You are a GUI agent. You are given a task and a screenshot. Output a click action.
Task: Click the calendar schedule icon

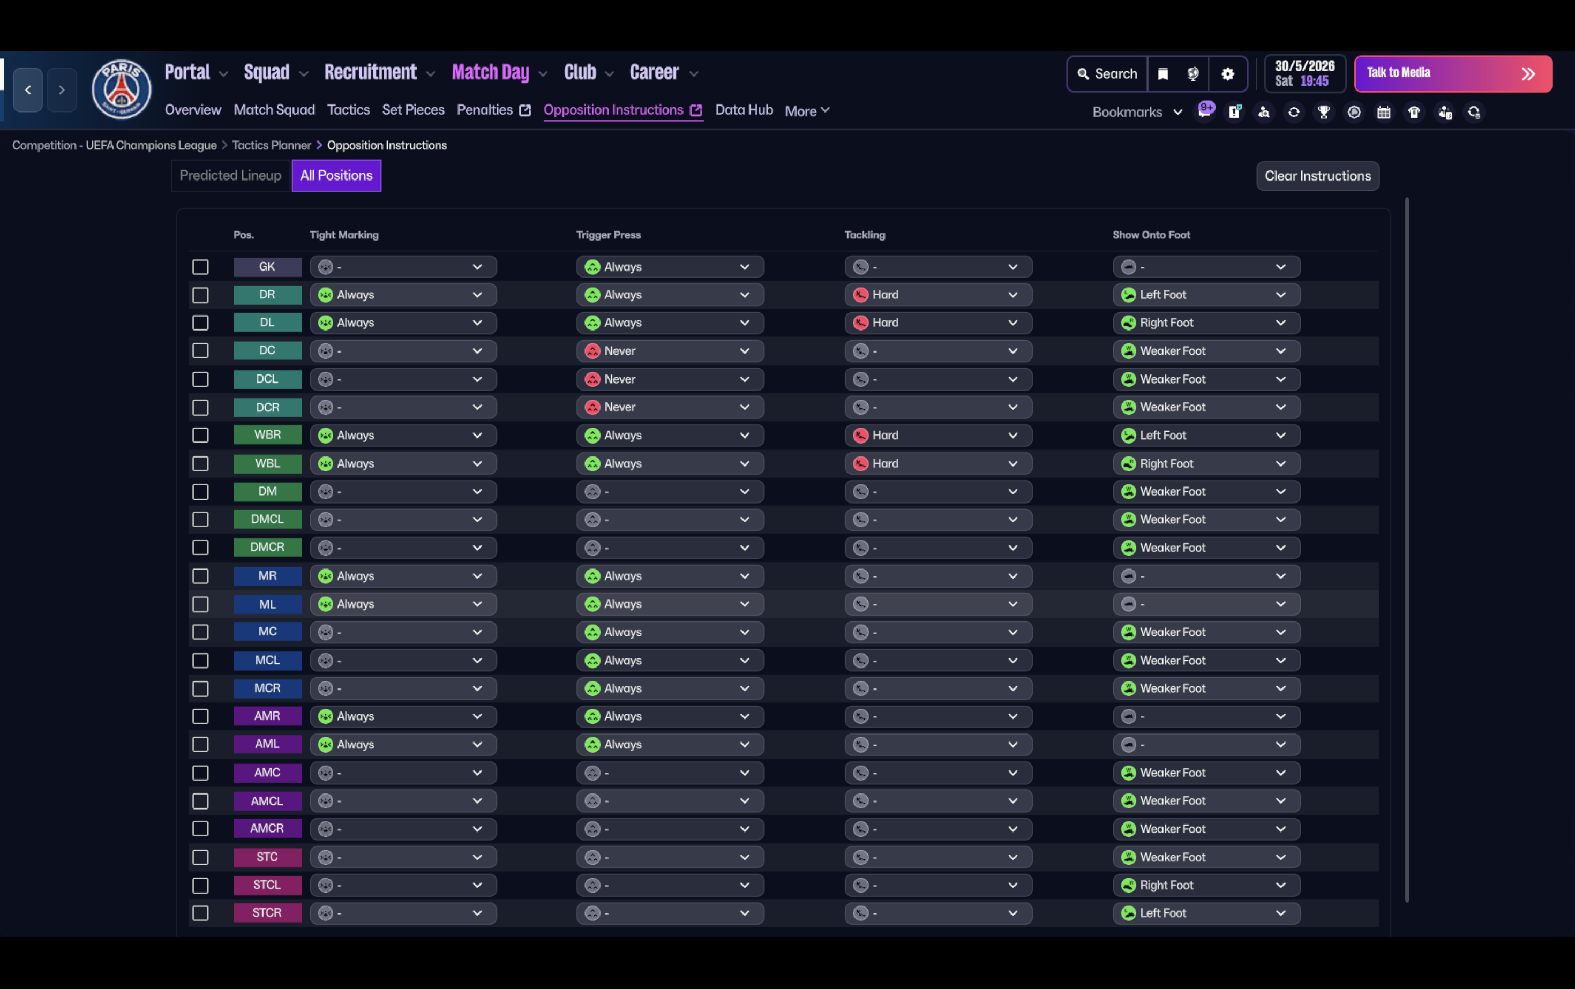[1383, 113]
